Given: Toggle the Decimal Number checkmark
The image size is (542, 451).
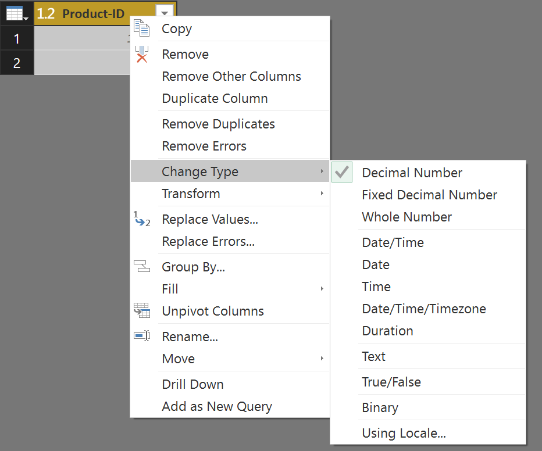Looking at the screenshot, I should (x=342, y=172).
